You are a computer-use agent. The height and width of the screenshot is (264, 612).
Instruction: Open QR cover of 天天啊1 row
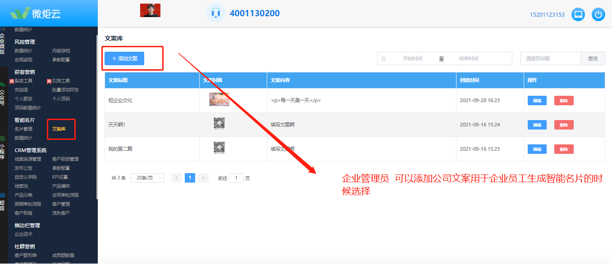tap(219, 124)
